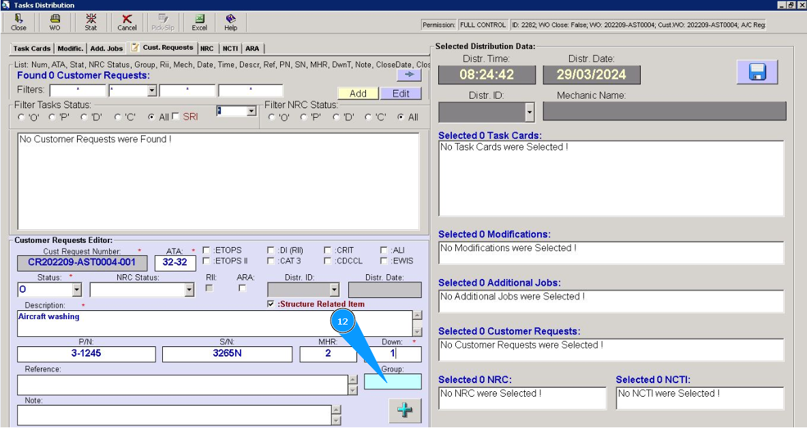
Task: Enable the ETOPS checkbox
Action: click(x=207, y=250)
